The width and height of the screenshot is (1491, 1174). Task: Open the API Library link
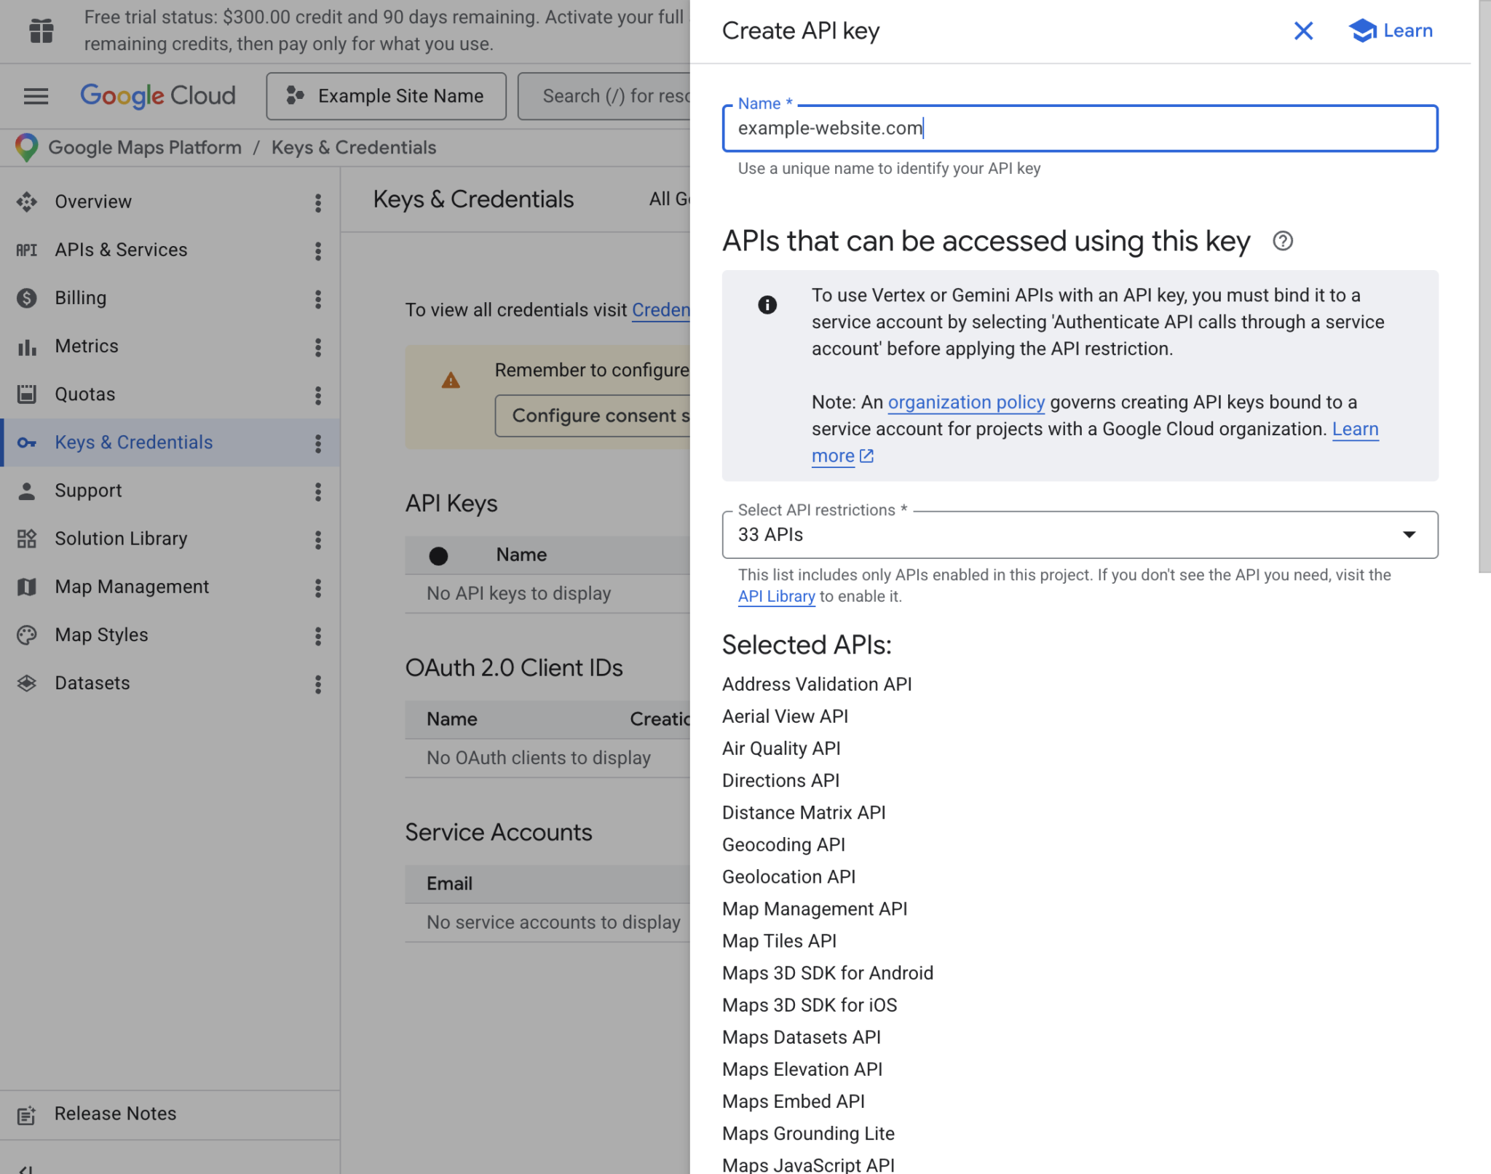776,597
